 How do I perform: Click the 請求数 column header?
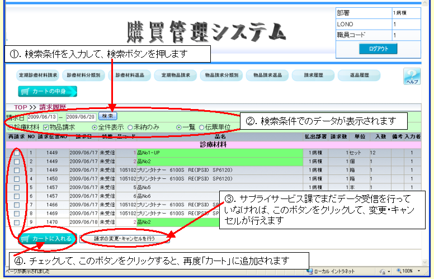point(338,136)
